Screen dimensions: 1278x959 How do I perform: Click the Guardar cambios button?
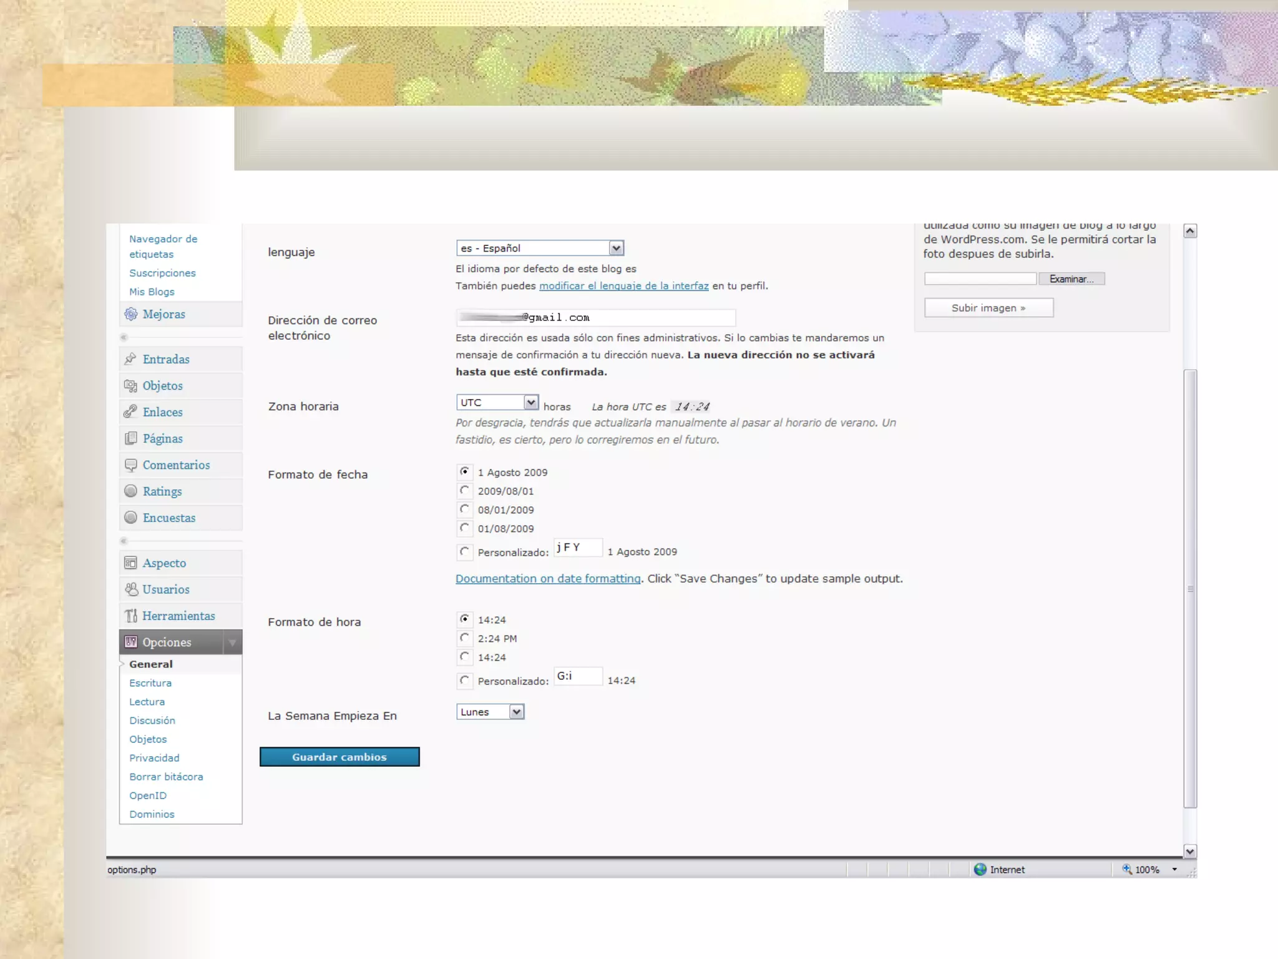(339, 757)
